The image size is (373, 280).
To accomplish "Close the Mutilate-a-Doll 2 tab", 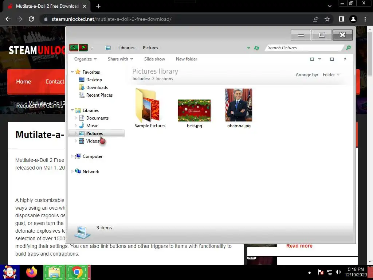I will [85, 7].
